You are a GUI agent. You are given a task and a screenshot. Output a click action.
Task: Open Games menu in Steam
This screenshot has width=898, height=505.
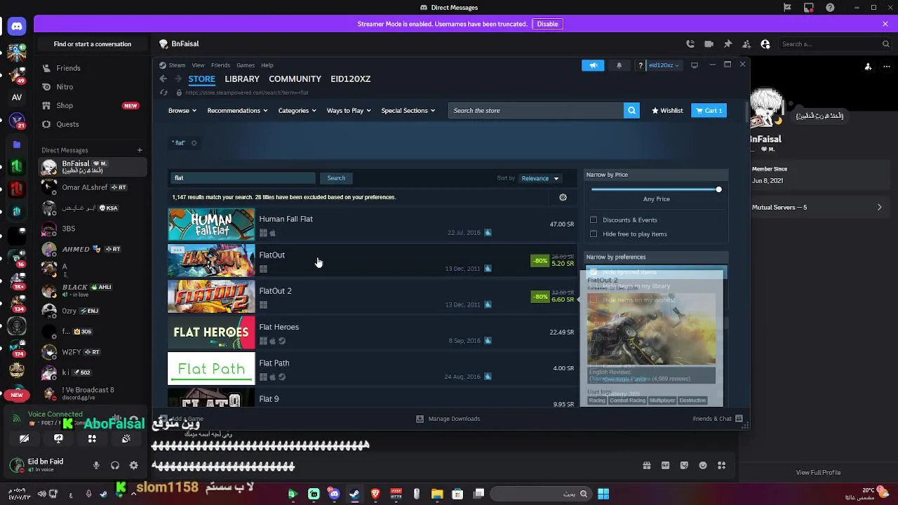coord(246,65)
